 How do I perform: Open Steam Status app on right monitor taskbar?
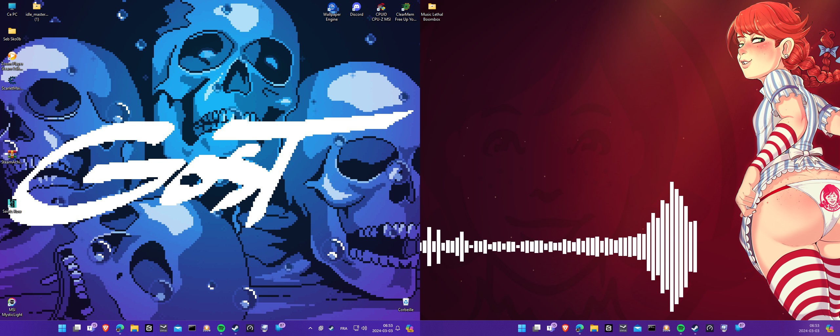click(623, 328)
